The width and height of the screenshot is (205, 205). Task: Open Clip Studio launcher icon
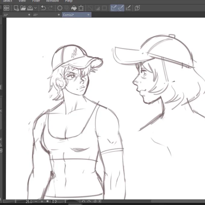(6, 8)
